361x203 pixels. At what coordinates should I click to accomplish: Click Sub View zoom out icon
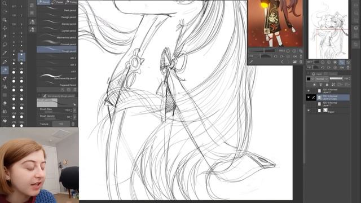[x=288, y=51]
